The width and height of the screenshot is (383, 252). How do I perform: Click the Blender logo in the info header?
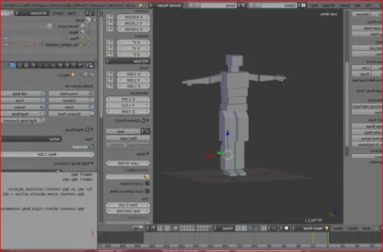click(140, 5)
